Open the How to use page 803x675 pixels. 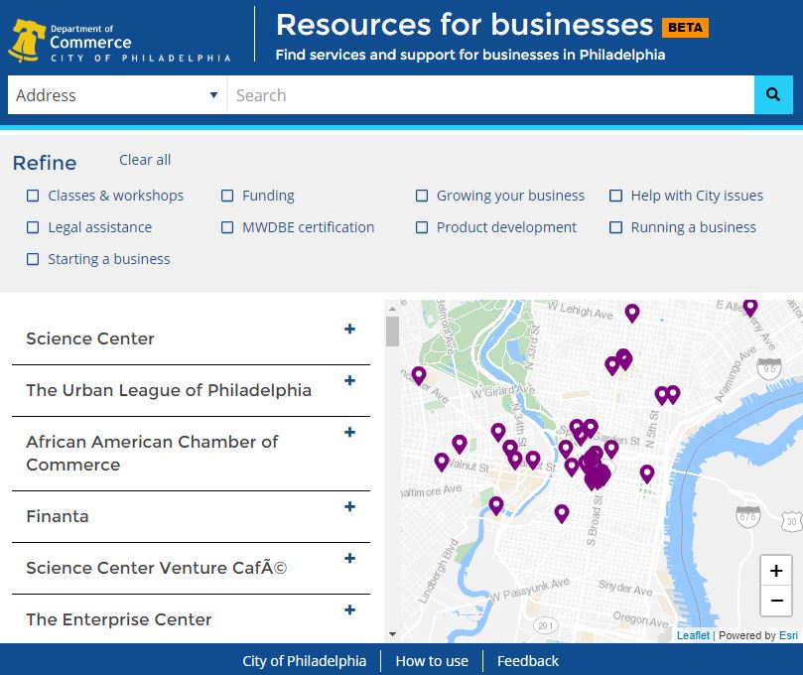(x=432, y=661)
